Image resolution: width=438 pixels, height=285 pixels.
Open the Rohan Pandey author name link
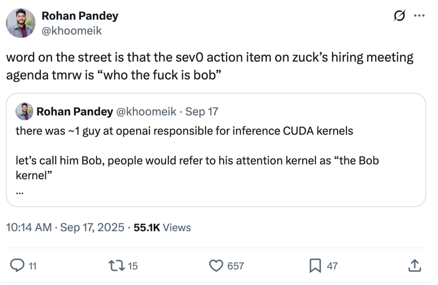point(80,16)
